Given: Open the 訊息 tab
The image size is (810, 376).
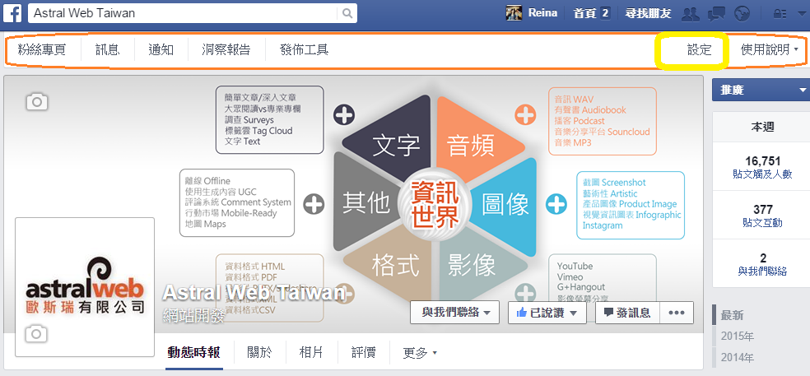Looking at the screenshot, I should pos(108,49).
